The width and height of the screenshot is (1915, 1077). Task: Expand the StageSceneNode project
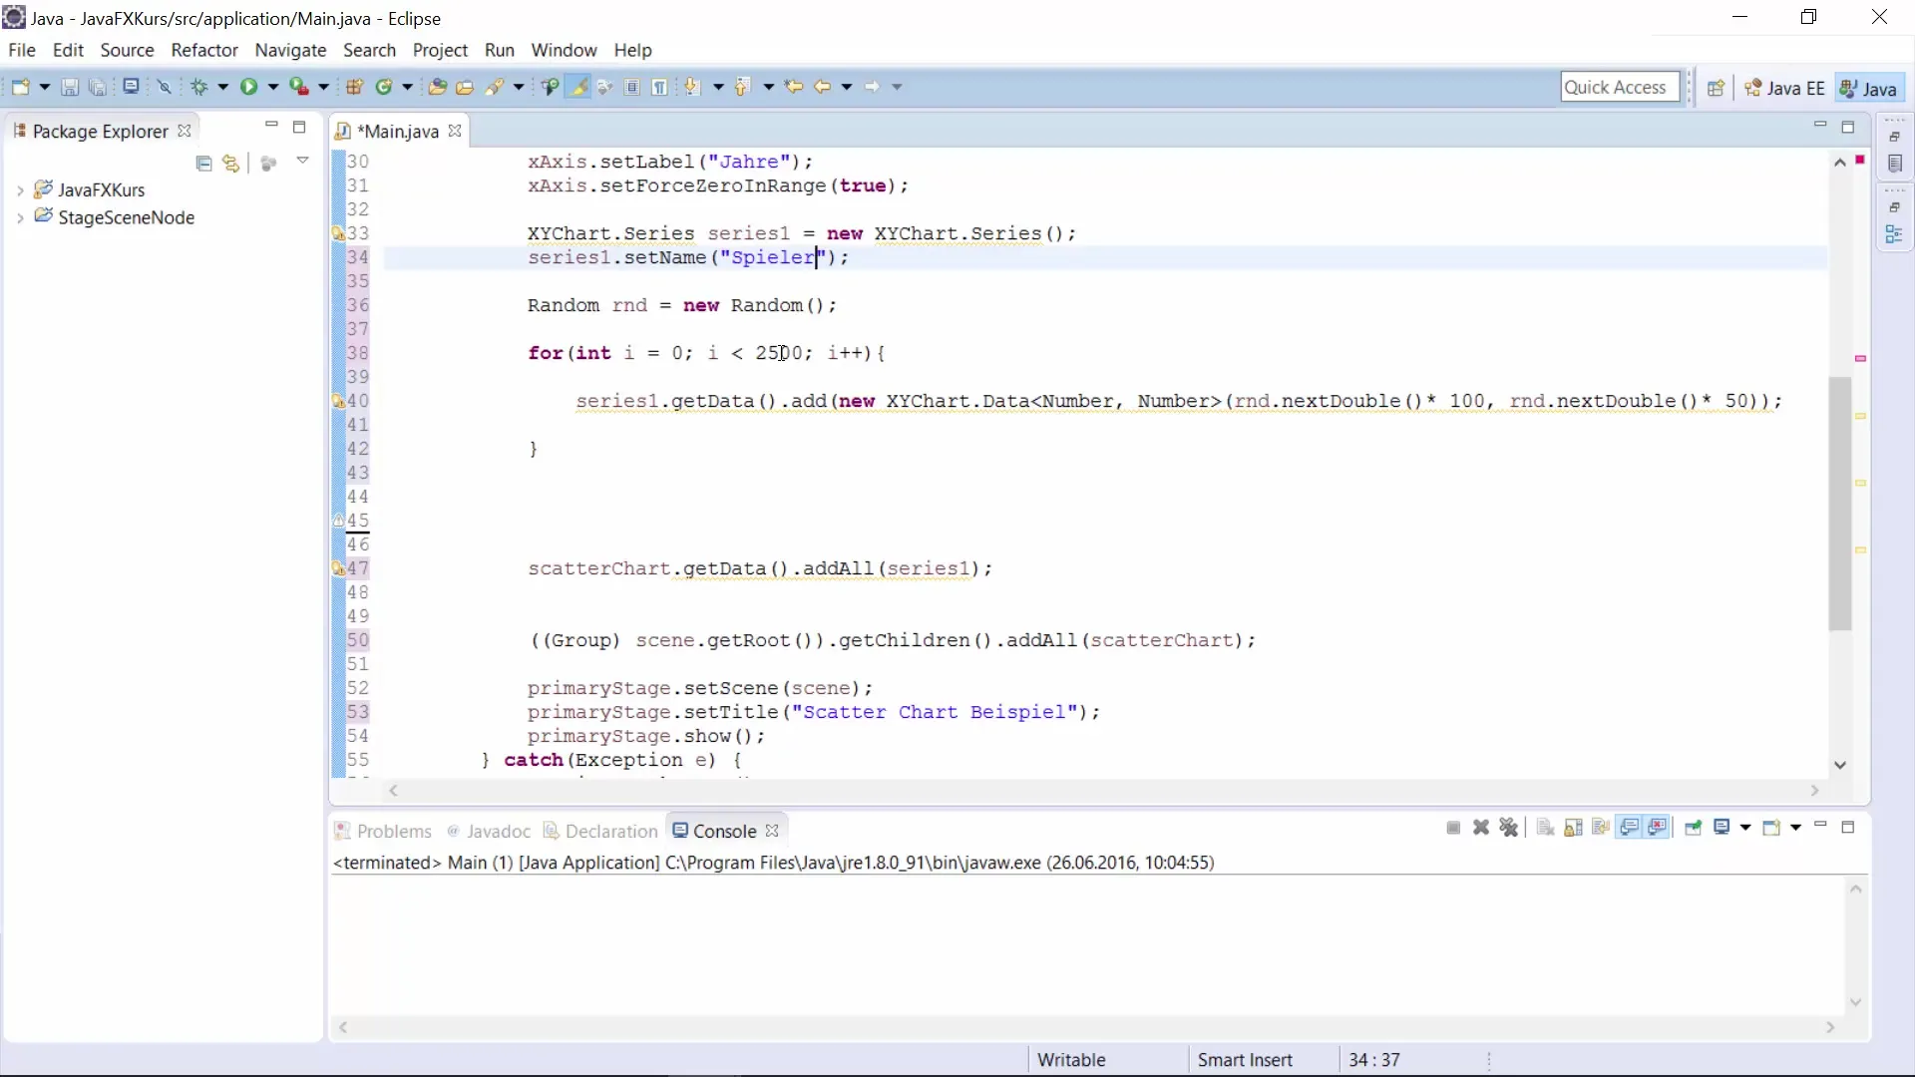pyautogui.click(x=20, y=218)
